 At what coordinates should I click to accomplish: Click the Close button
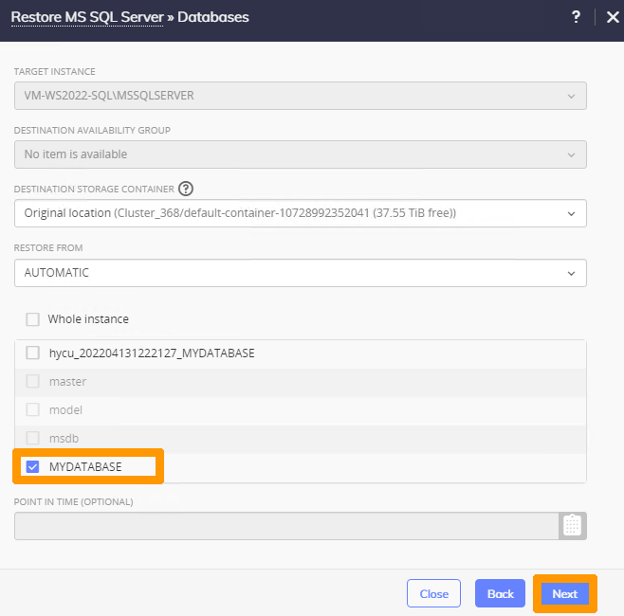[x=433, y=593]
